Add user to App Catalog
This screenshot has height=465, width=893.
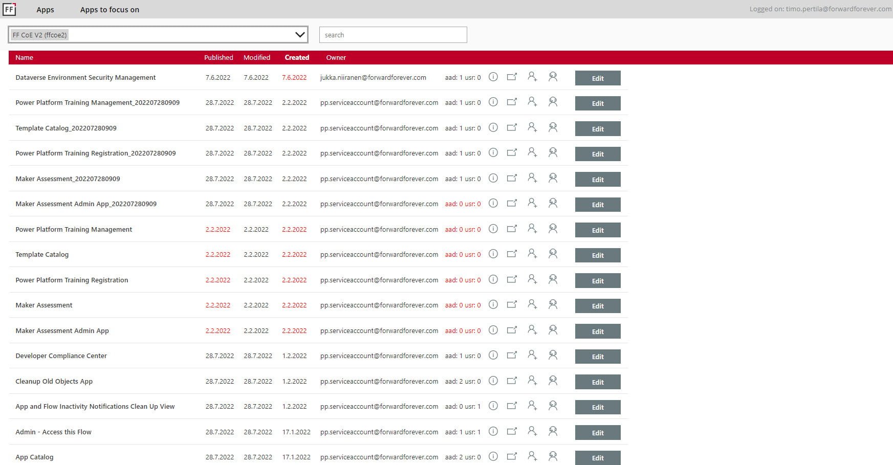point(532,456)
